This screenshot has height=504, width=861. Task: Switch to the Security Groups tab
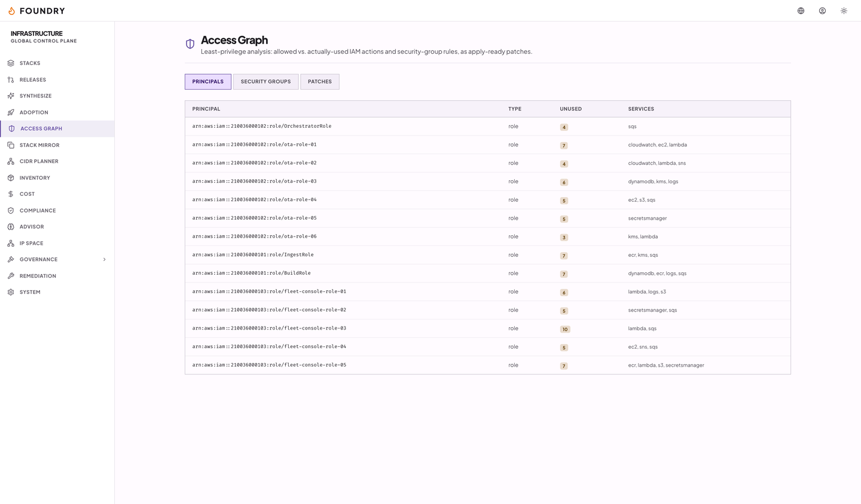[x=265, y=82]
